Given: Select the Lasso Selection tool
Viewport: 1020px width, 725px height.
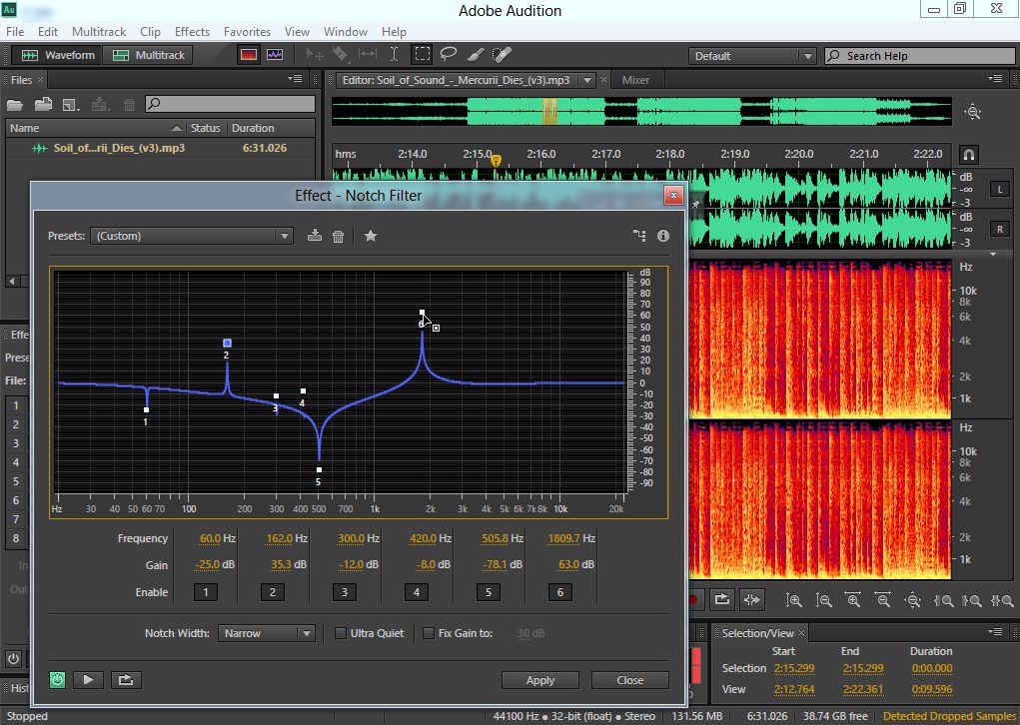Looking at the screenshot, I should coord(450,55).
